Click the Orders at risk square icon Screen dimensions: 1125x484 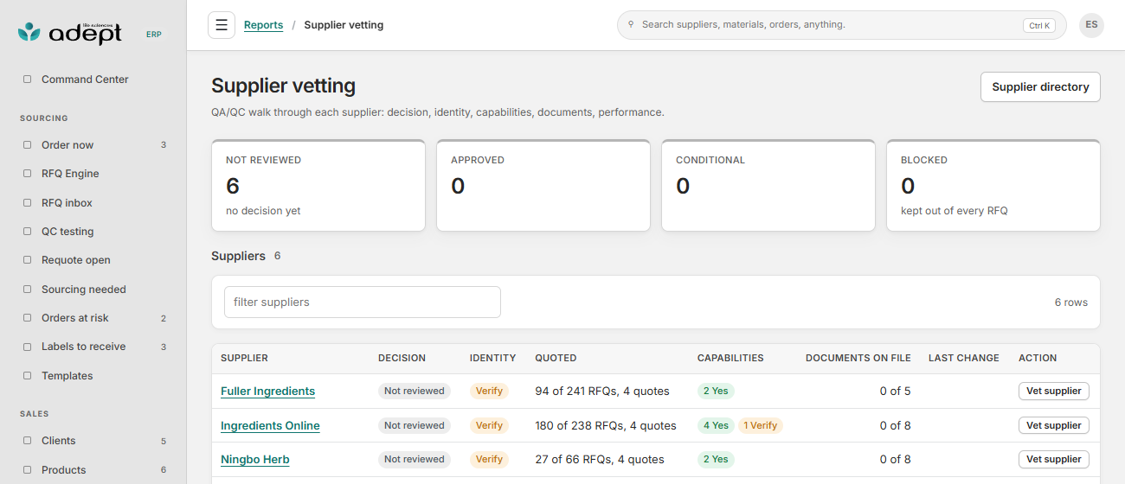[28, 318]
